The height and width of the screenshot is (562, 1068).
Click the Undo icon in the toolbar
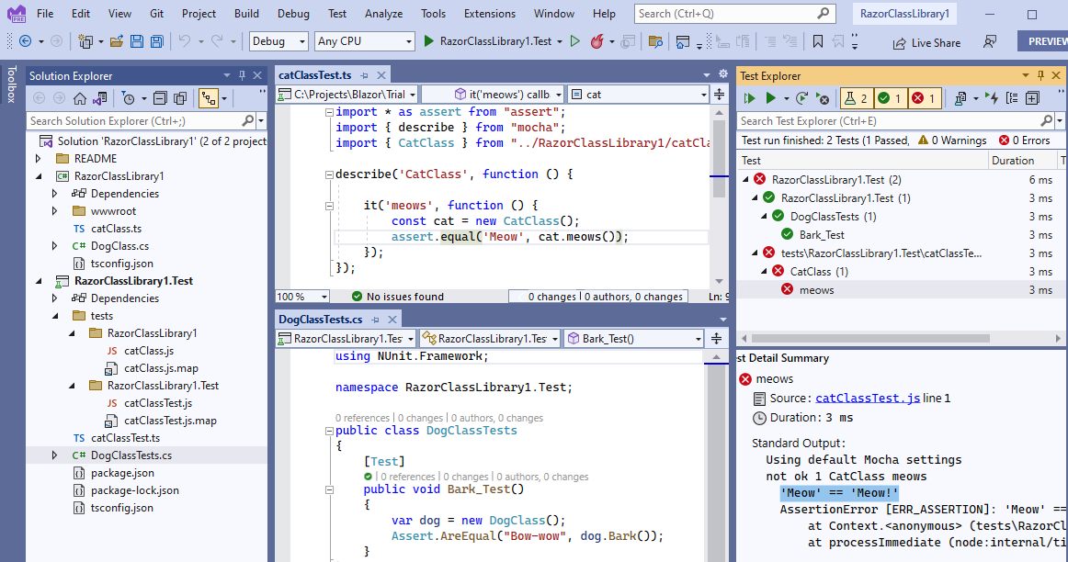[x=184, y=40]
